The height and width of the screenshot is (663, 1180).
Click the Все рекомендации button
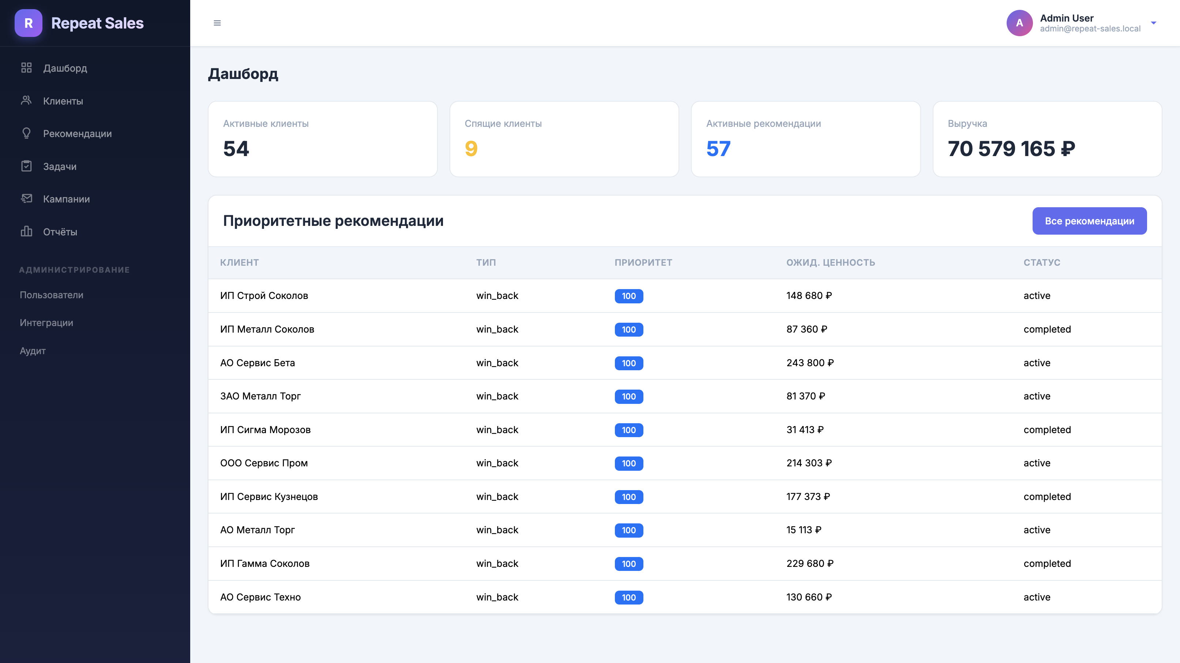[1089, 221]
